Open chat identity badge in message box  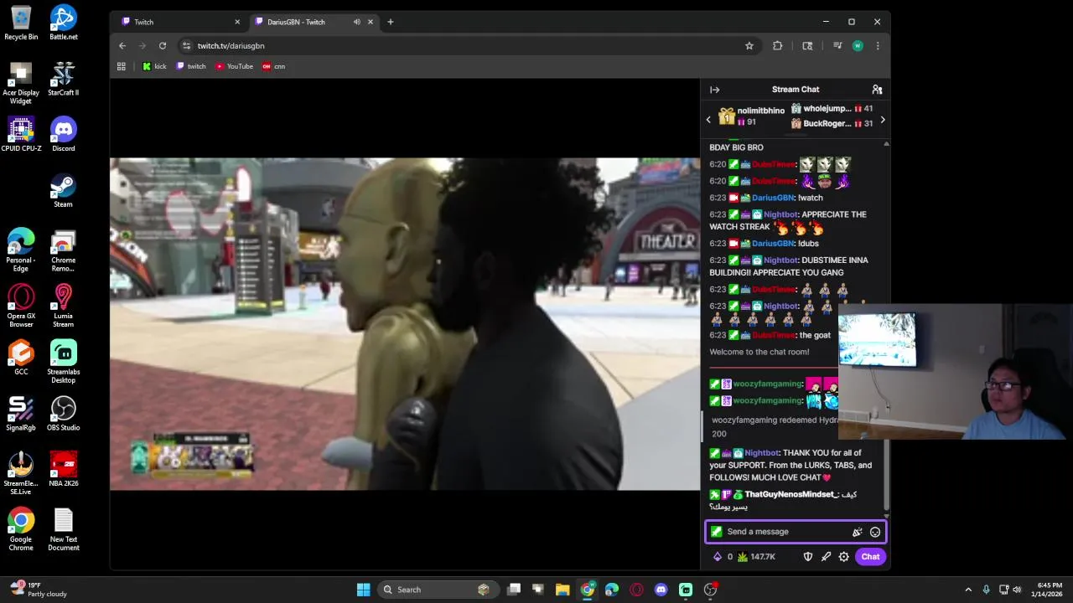tap(717, 532)
